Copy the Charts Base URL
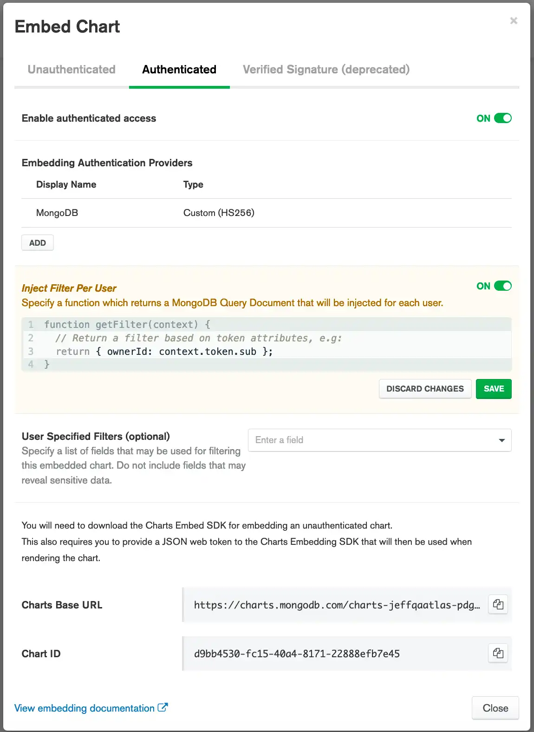The width and height of the screenshot is (534, 732). 498,605
